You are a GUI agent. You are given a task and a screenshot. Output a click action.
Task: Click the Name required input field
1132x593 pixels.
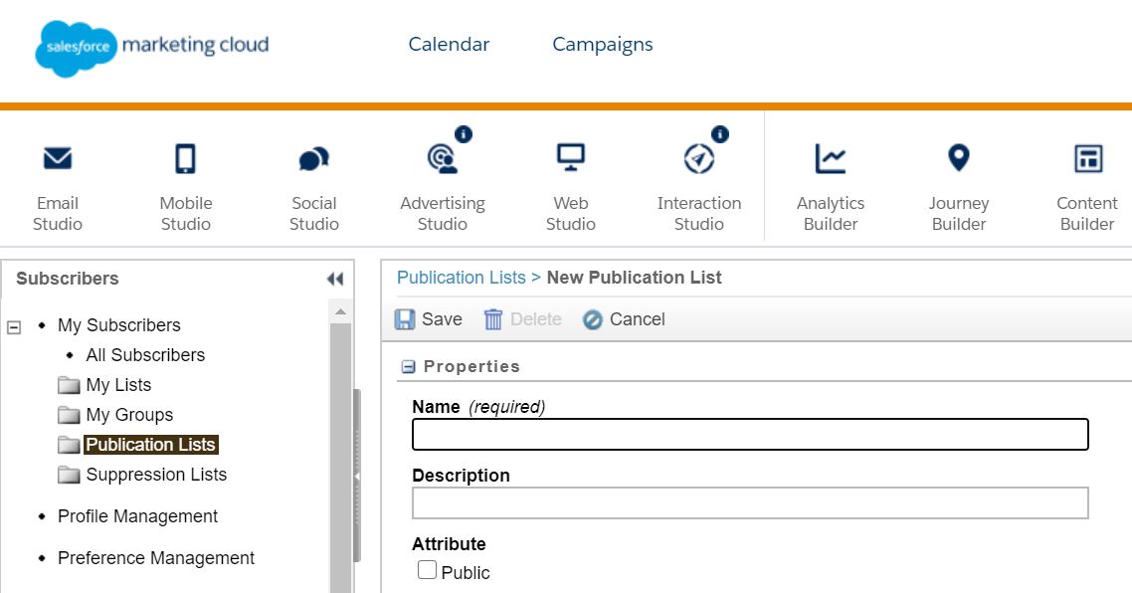(750, 434)
